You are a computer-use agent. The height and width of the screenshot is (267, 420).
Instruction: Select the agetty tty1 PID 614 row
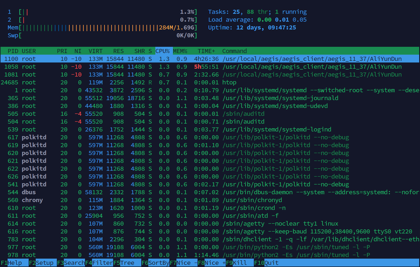[x=210, y=224]
